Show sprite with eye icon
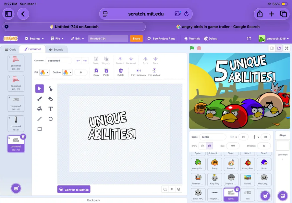 click(202, 146)
